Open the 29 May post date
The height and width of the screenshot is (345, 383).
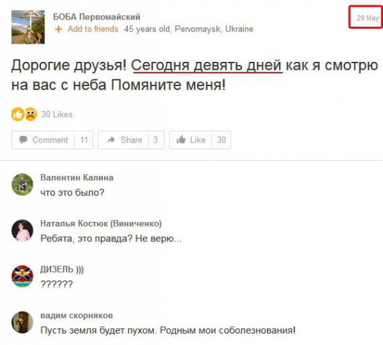[368, 18]
